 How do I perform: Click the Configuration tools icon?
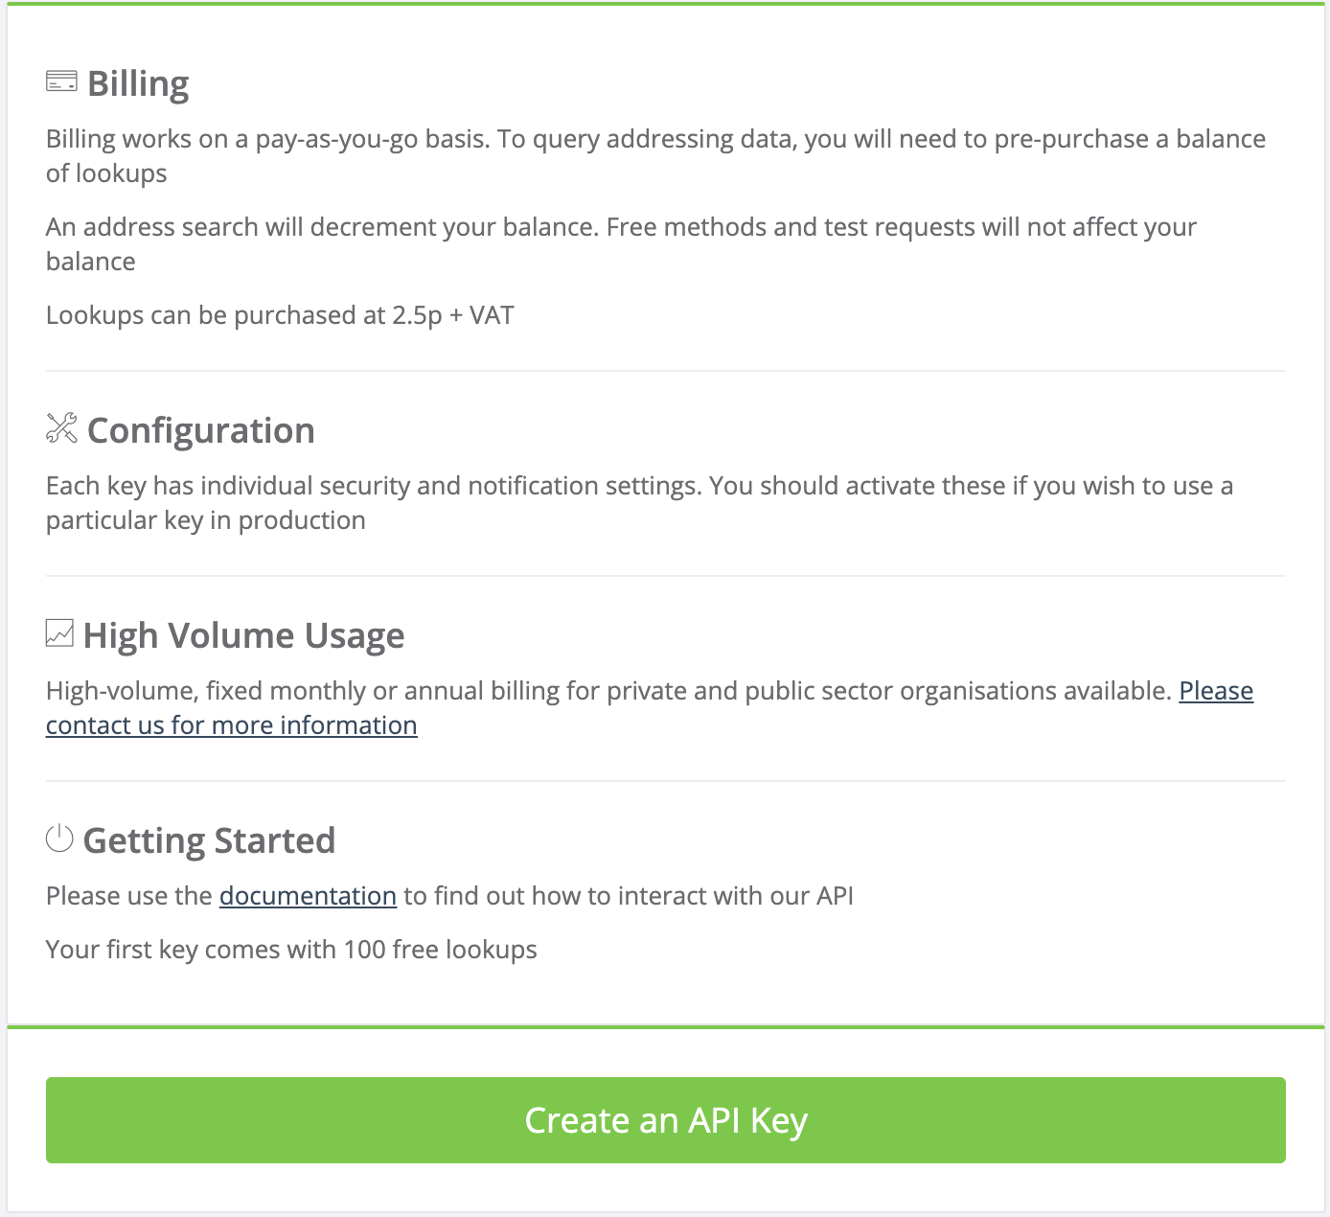click(61, 428)
